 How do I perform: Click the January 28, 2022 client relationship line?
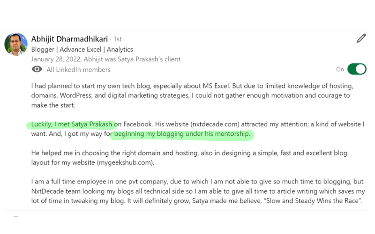(106, 59)
